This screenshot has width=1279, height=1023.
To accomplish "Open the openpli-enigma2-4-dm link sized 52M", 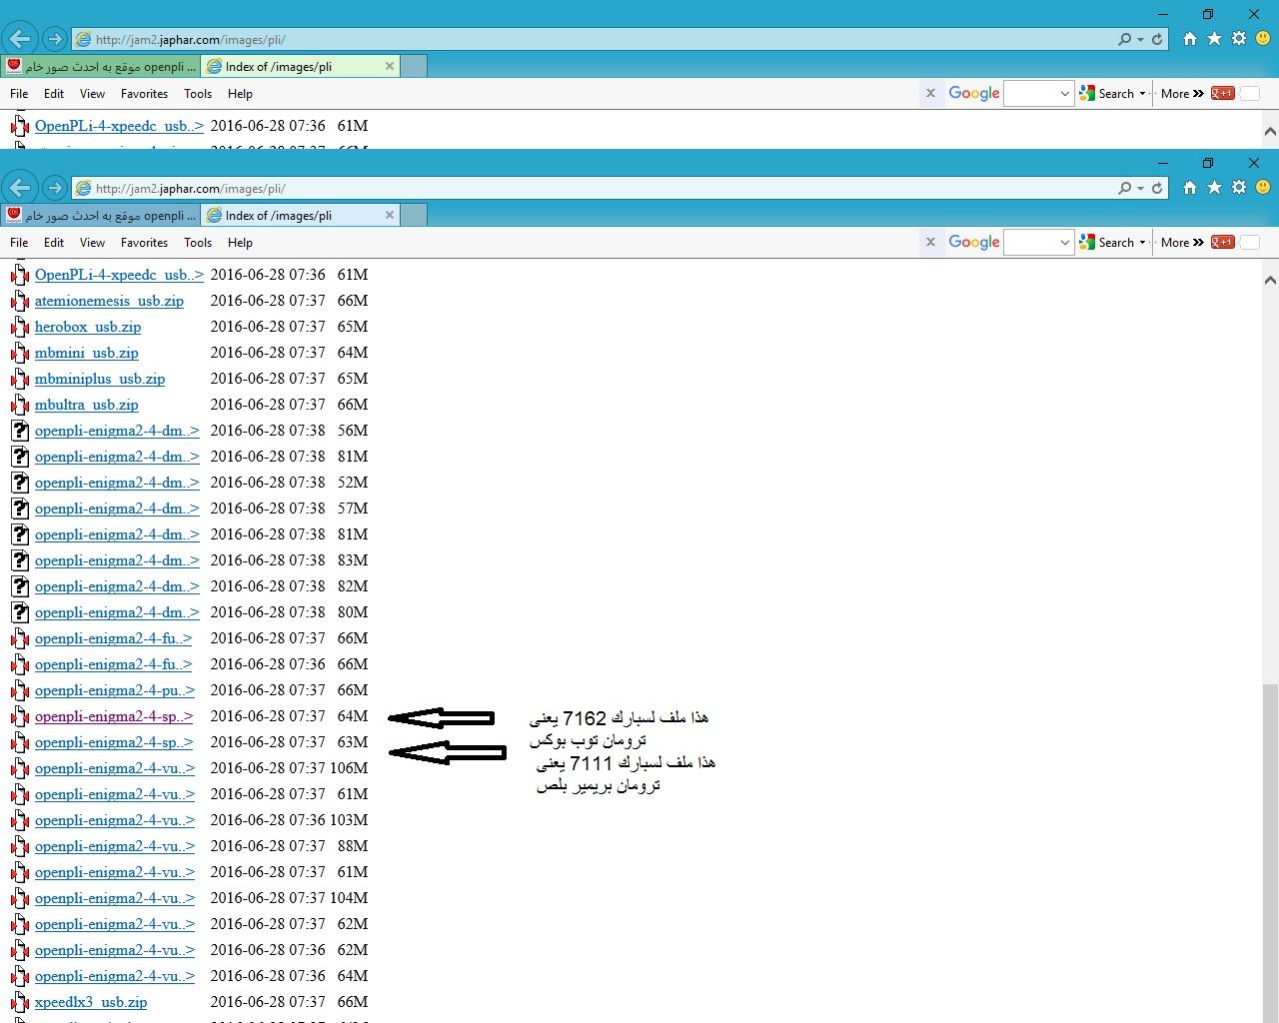I will (x=117, y=483).
